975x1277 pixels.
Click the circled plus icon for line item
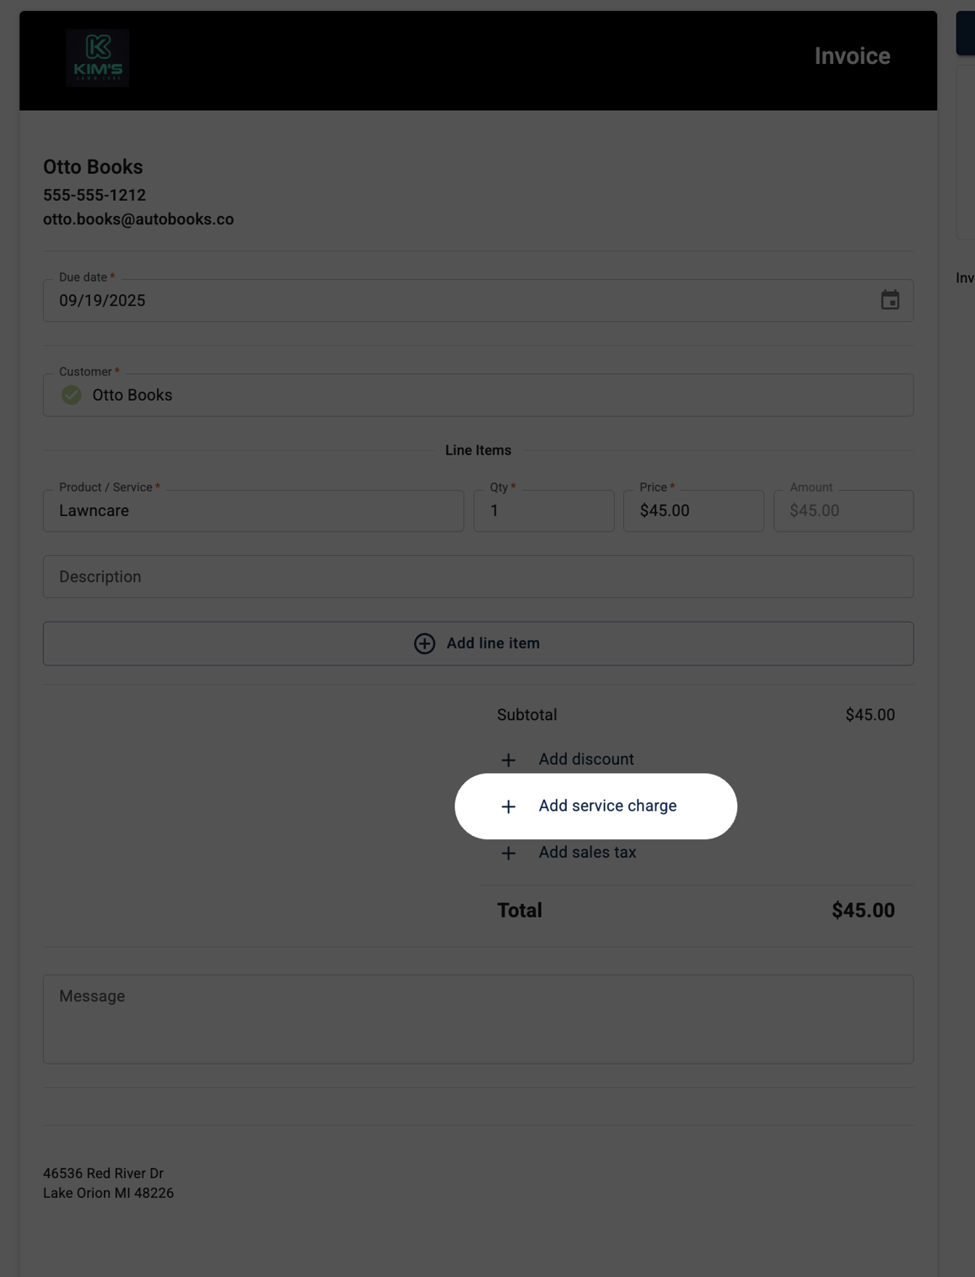pos(424,644)
